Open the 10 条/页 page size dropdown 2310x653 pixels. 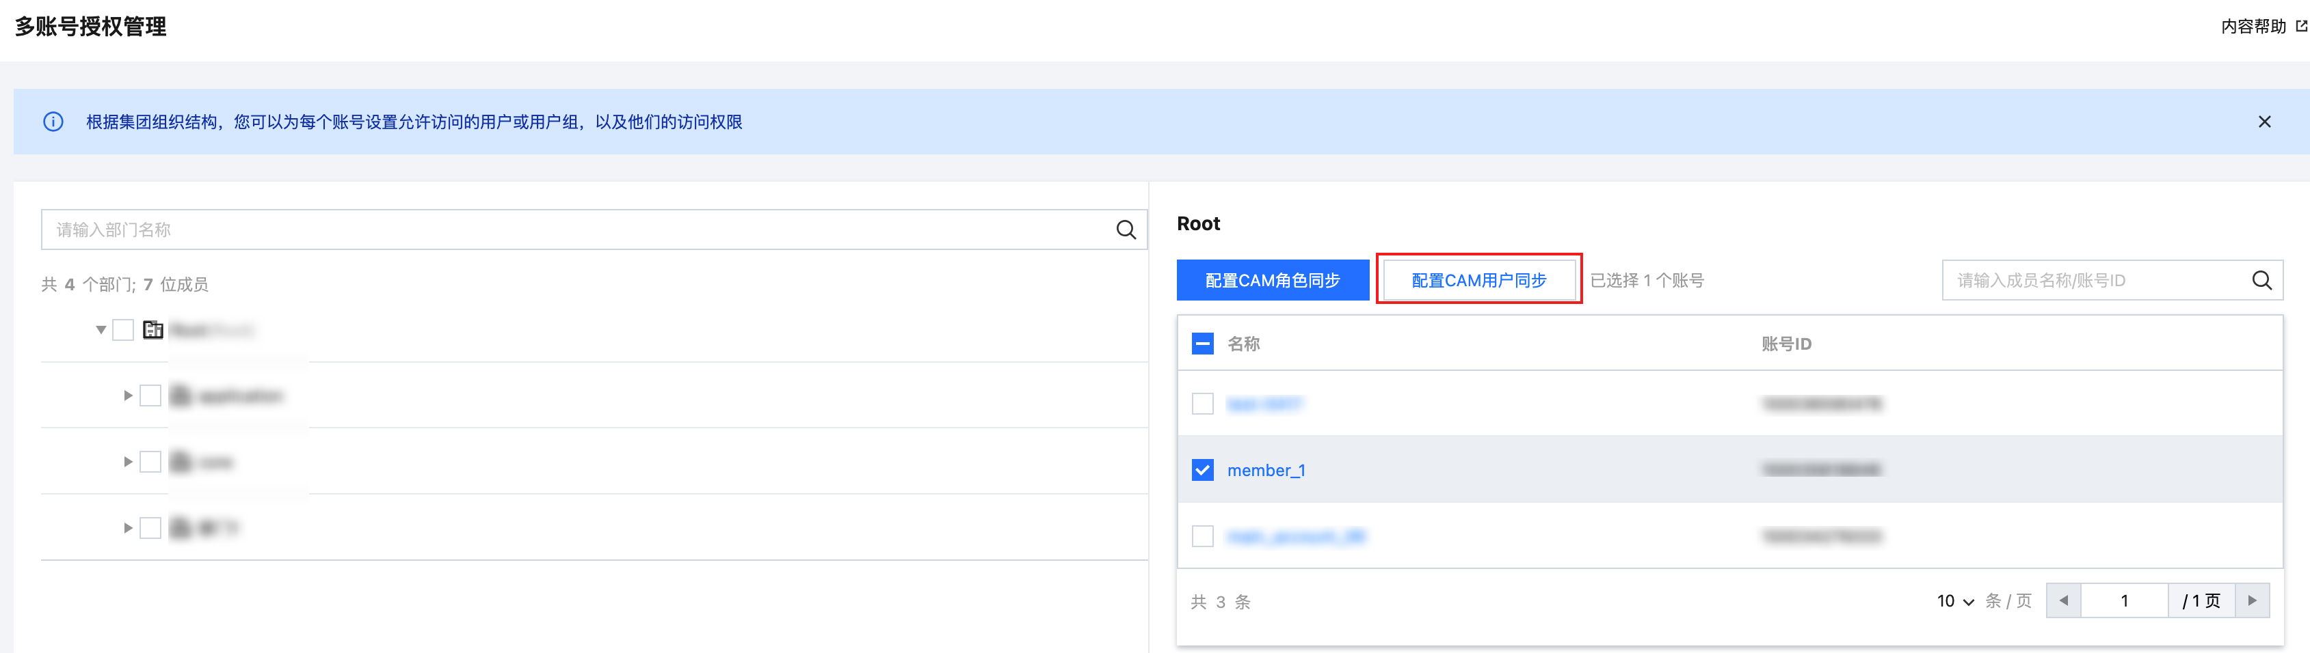pos(1955,601)
